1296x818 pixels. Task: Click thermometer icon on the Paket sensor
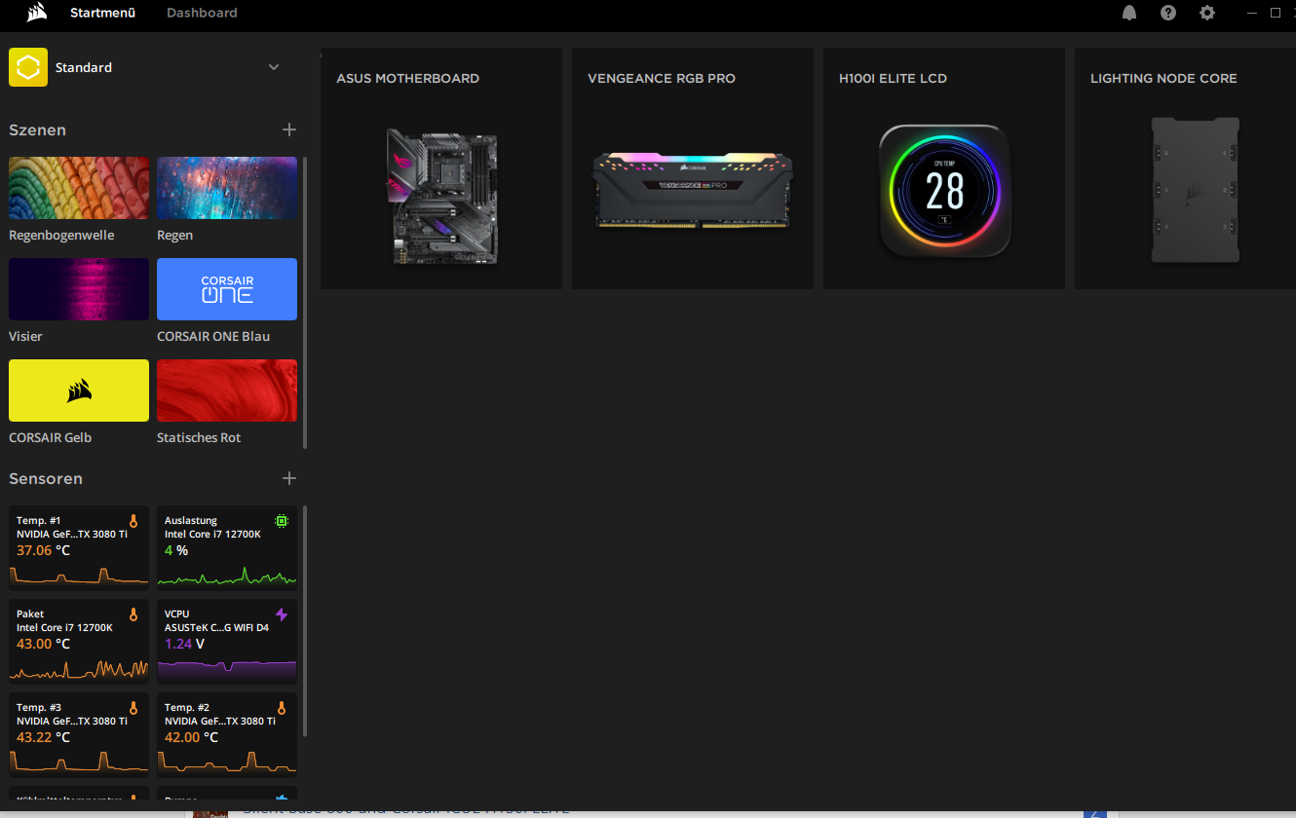(x=133, y=614)
